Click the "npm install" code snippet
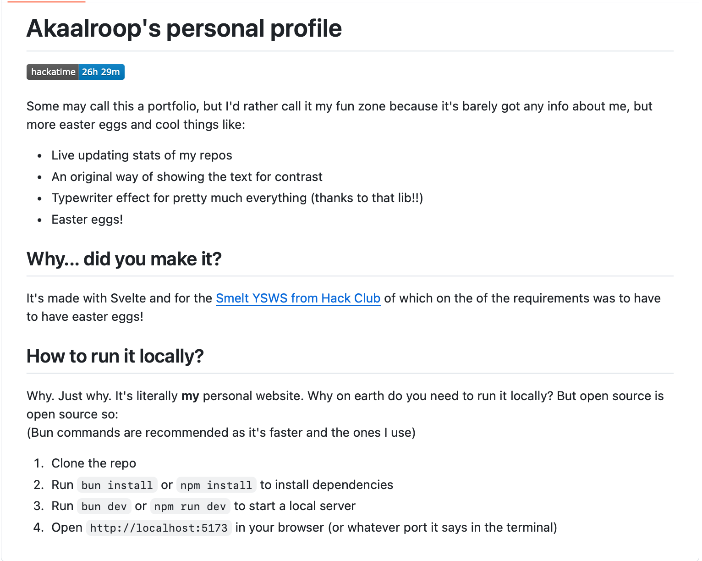The width and height of the screenshot is (702, 561). click(x=216, y=485)
